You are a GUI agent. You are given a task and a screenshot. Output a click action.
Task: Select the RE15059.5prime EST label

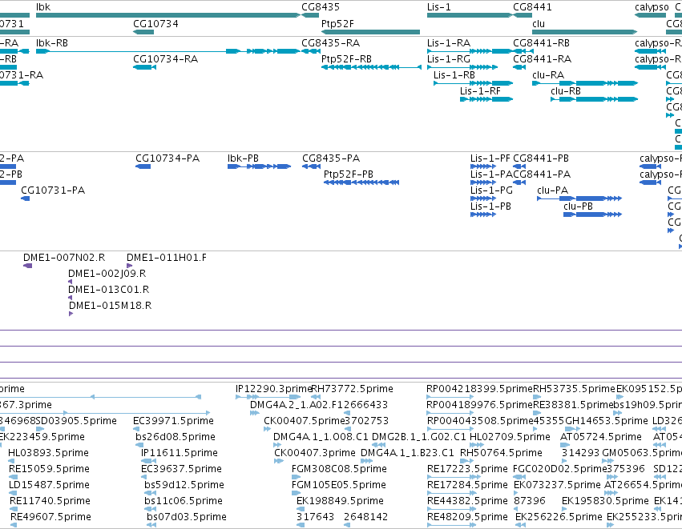point(49,470)
